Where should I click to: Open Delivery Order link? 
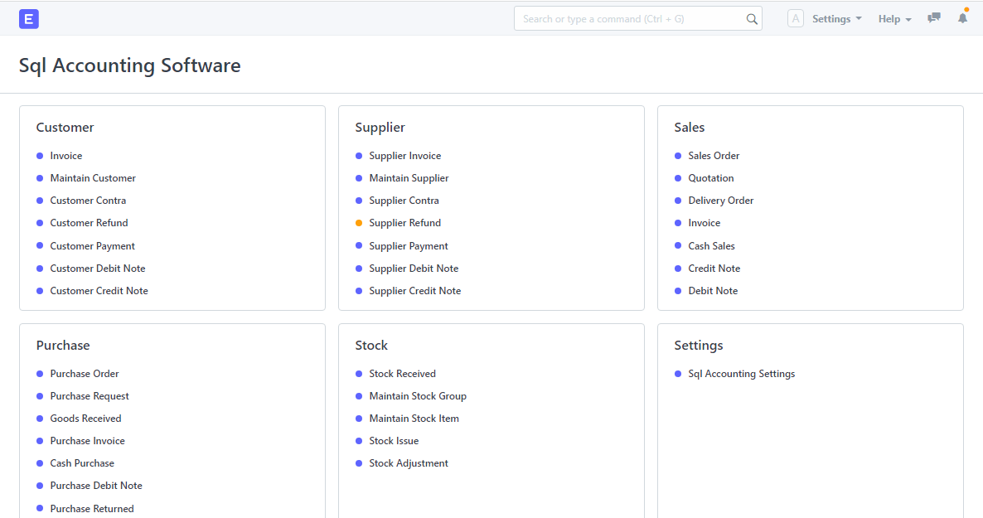click(x=721, y=201)
